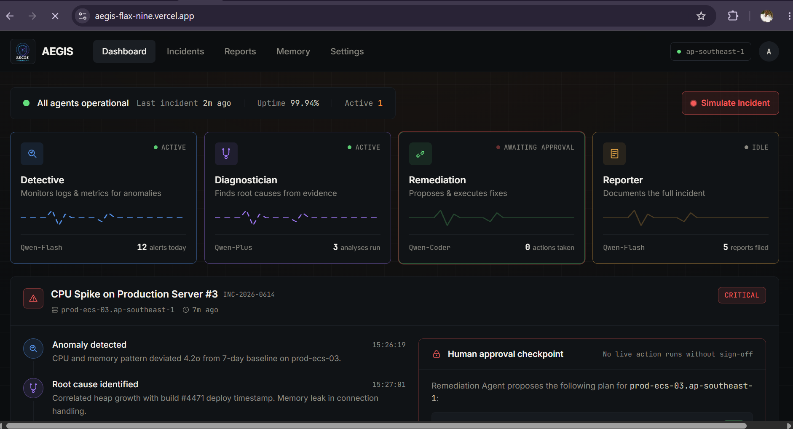
Task: Open the Settings tab
Action: pos(347,51)
